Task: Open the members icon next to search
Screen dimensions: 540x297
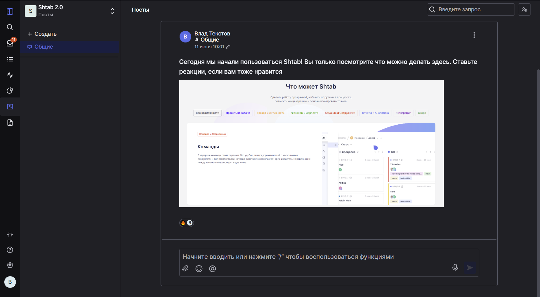Action: point(524,9)
